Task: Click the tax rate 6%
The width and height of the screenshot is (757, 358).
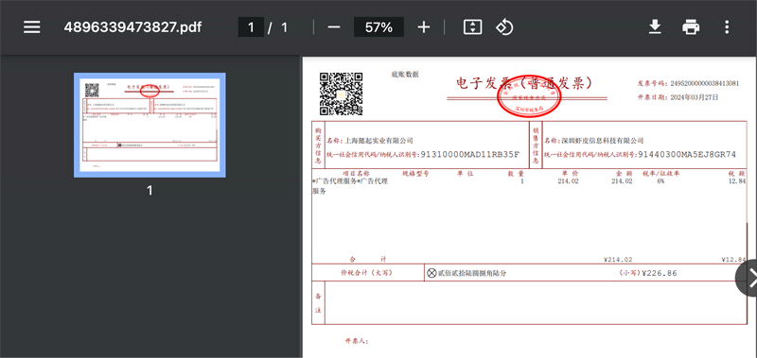Action: point(660,181)
